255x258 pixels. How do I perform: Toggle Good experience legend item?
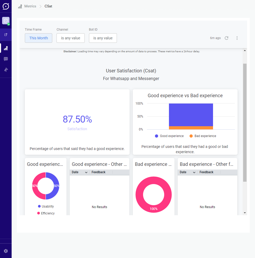click(169, 136)
